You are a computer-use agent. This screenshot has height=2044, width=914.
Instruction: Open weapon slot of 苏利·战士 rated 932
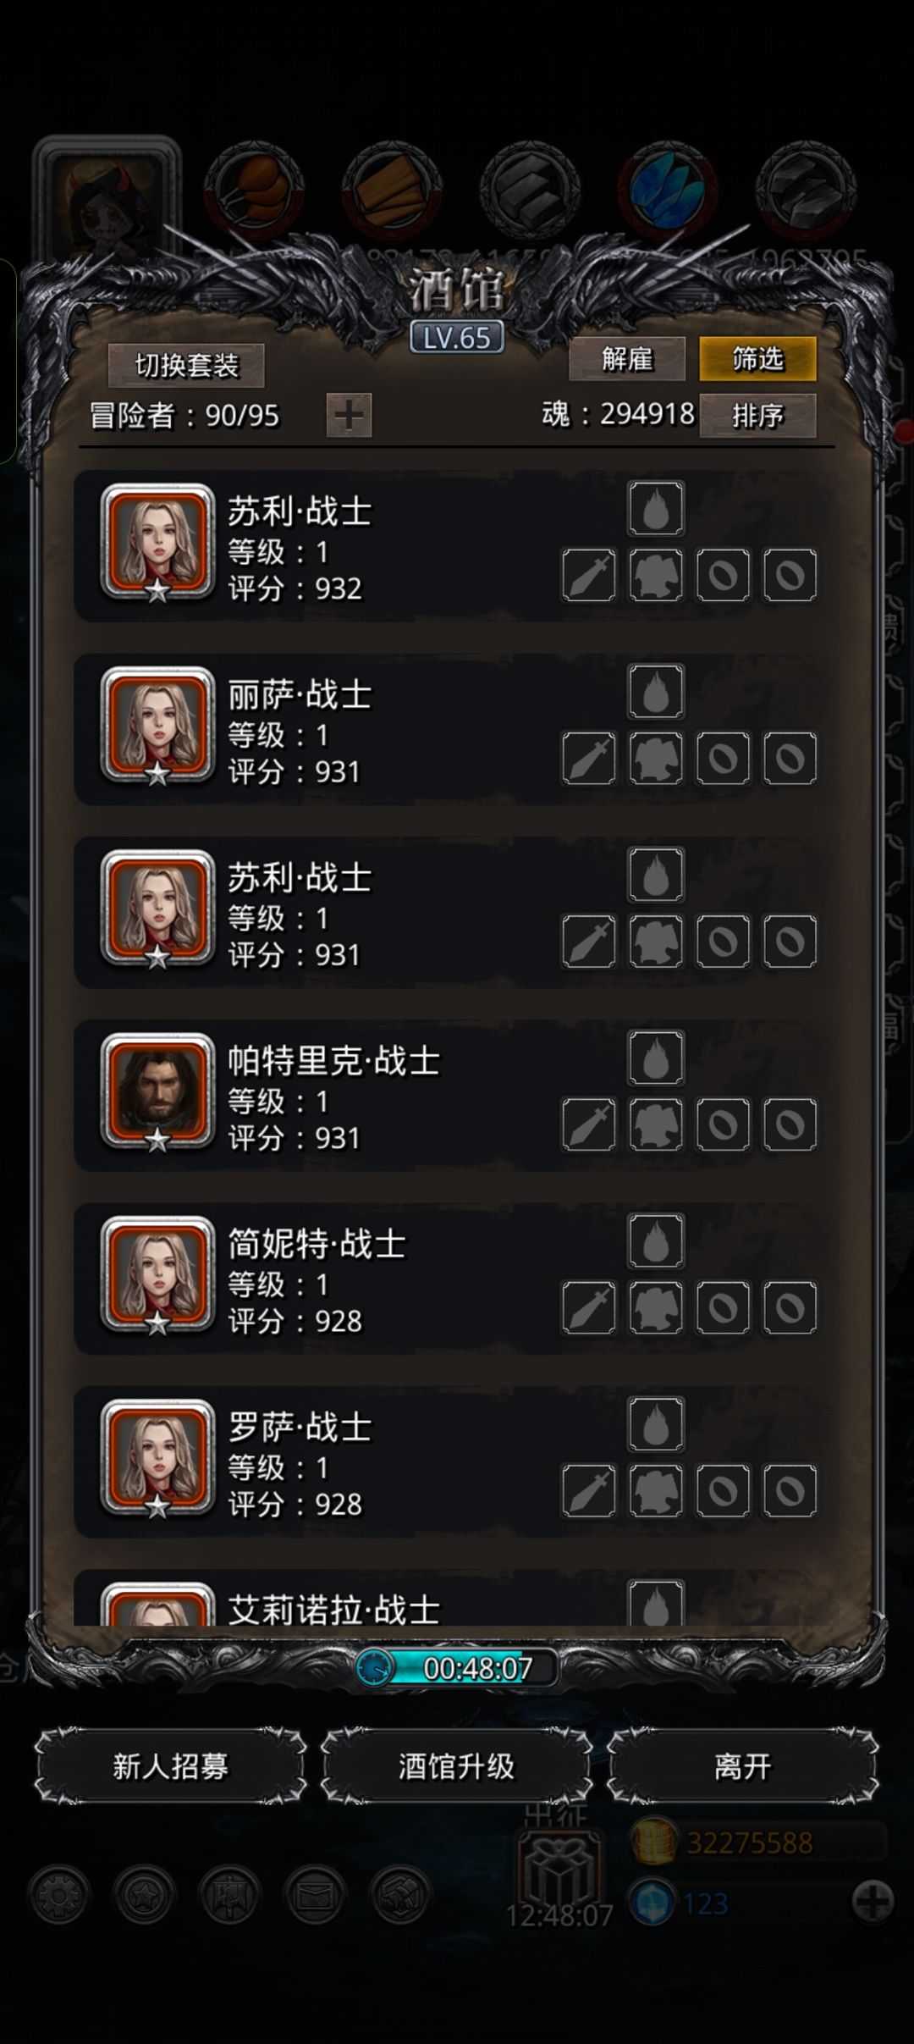[x=589, y=575]
